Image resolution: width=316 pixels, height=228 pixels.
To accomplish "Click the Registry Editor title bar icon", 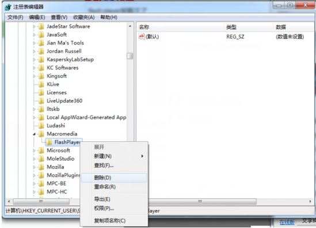I will [8, 7].
